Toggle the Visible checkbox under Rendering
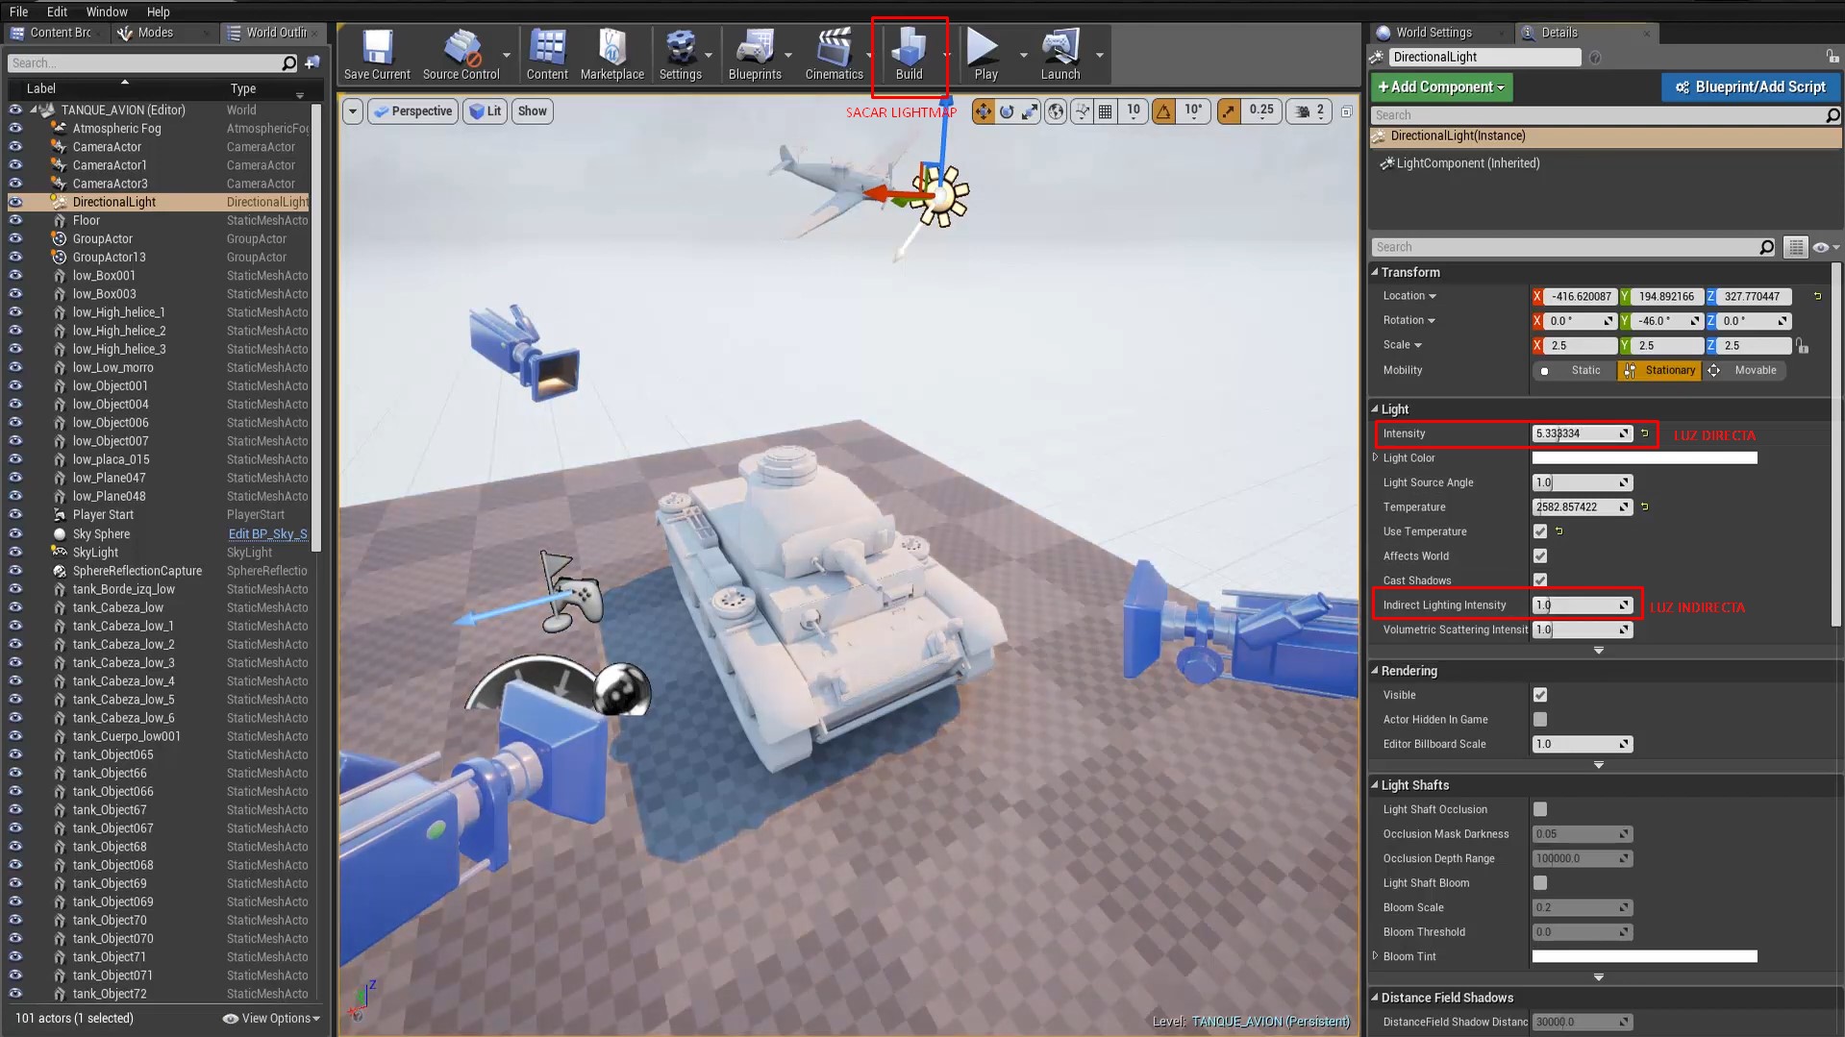The width and height of the screenshot is (1845, 1037). (1540, 695)
